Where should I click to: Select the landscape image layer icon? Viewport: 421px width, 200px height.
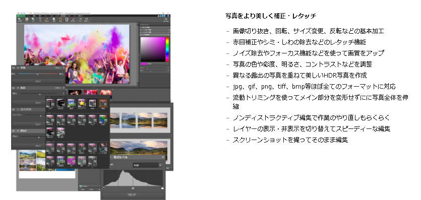pos(71,103)
